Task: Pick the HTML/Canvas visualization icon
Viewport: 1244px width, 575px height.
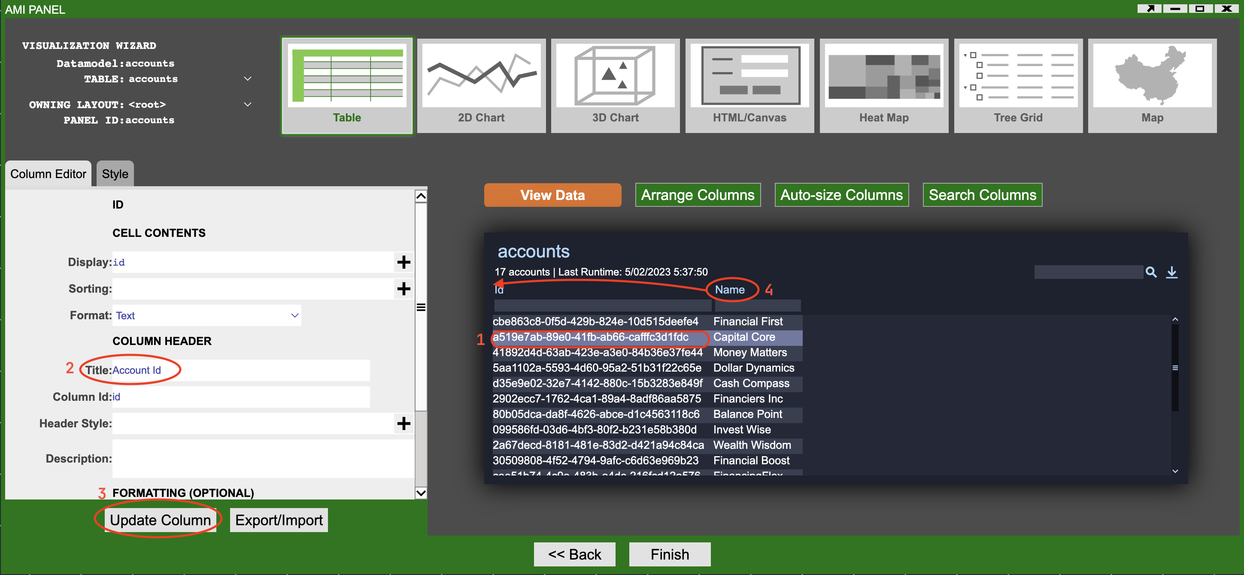Action: click(749, 85)
